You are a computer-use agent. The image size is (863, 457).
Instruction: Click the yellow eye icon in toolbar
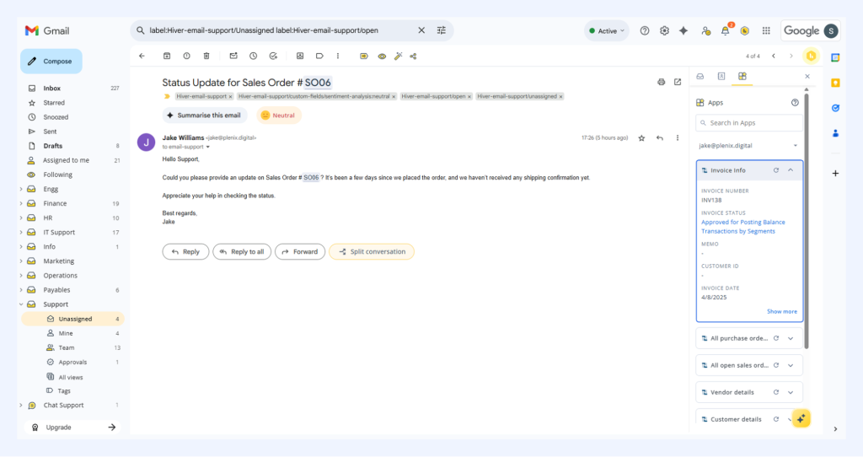tap(382, 56)
